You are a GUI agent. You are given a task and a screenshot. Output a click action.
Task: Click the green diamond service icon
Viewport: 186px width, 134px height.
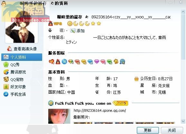point(109,62)
